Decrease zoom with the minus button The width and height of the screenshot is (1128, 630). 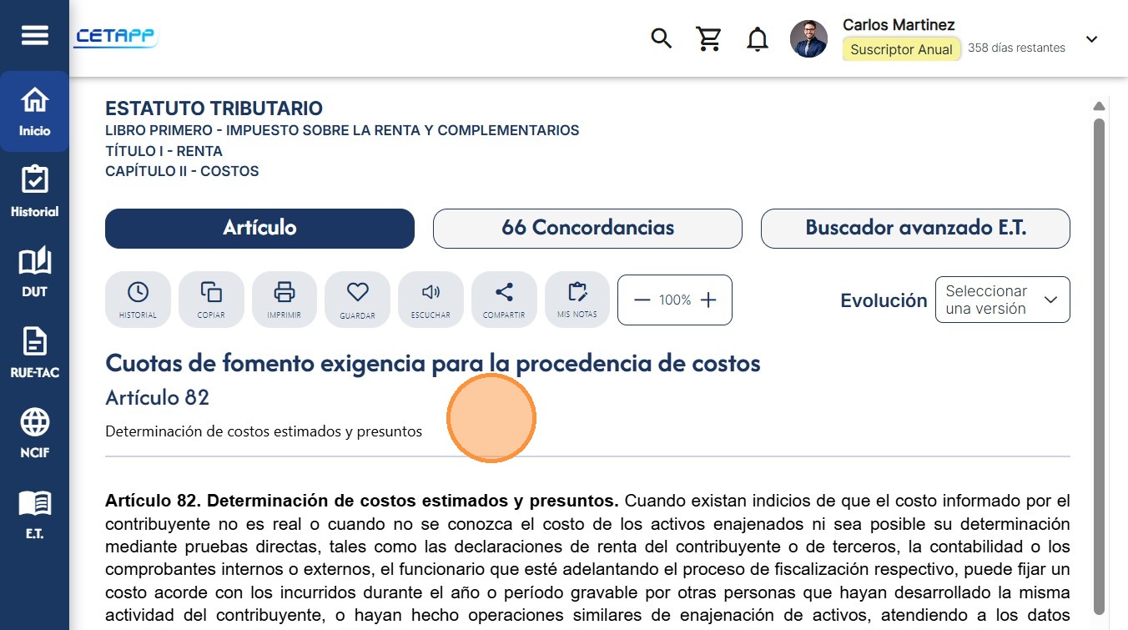[642, 300]
